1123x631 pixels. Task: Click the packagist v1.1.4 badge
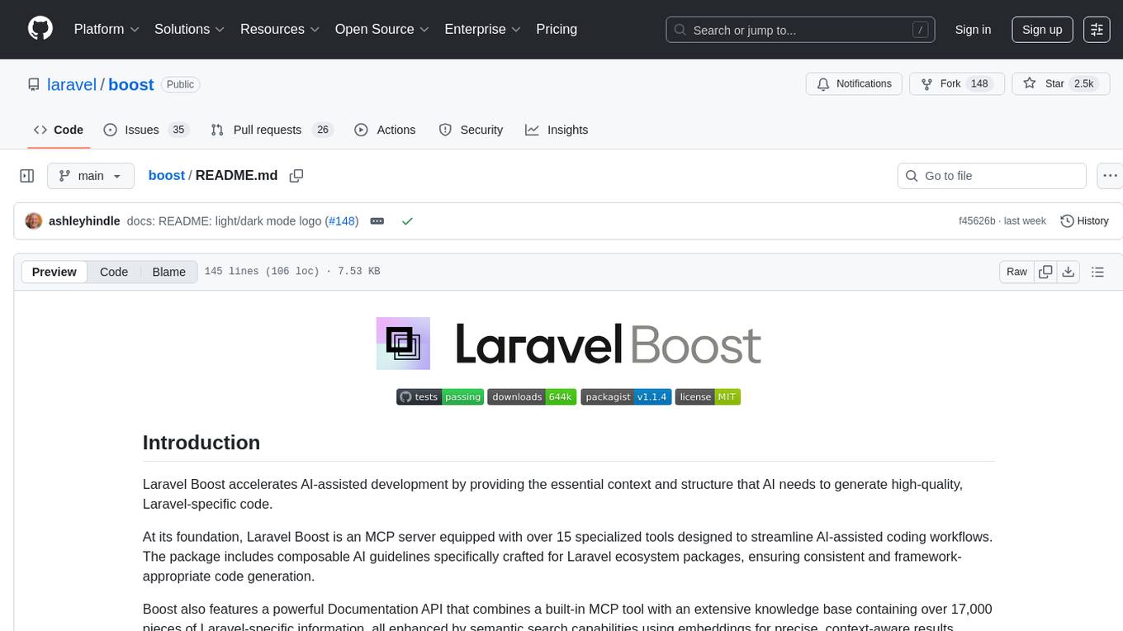coord(624,397)
